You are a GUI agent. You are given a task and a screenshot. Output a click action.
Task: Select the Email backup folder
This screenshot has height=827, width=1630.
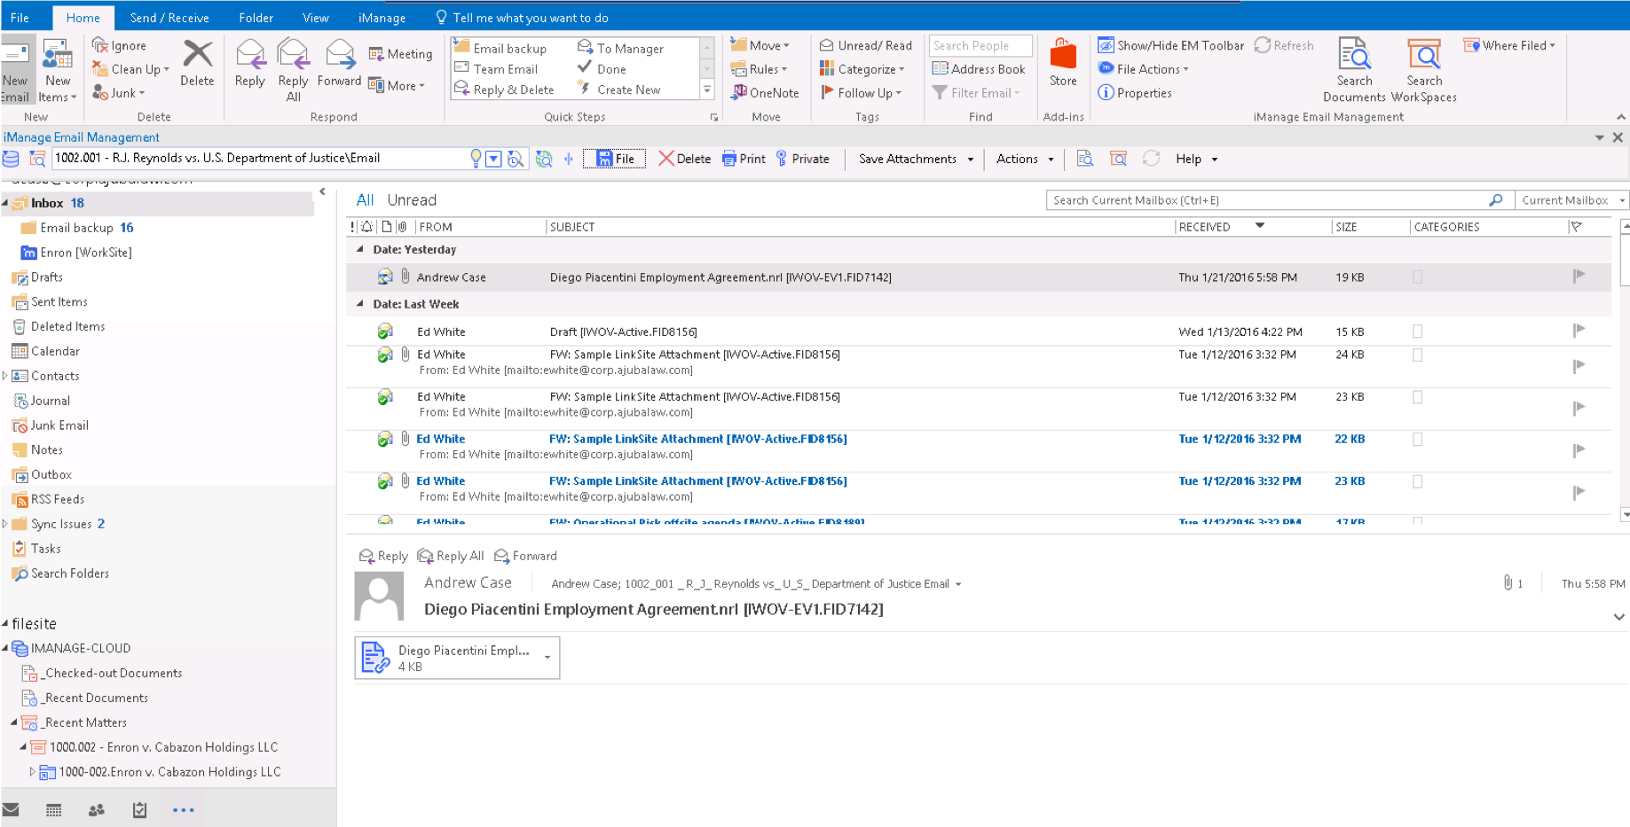76,228
